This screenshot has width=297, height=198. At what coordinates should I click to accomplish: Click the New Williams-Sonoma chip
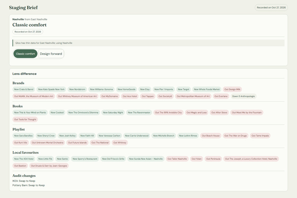point(101,89)
